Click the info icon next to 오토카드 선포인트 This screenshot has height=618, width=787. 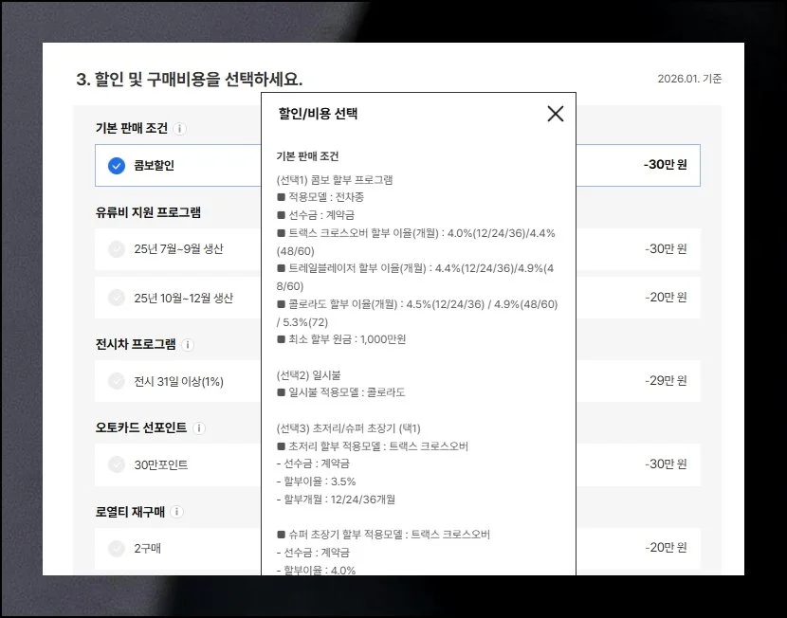199,428
